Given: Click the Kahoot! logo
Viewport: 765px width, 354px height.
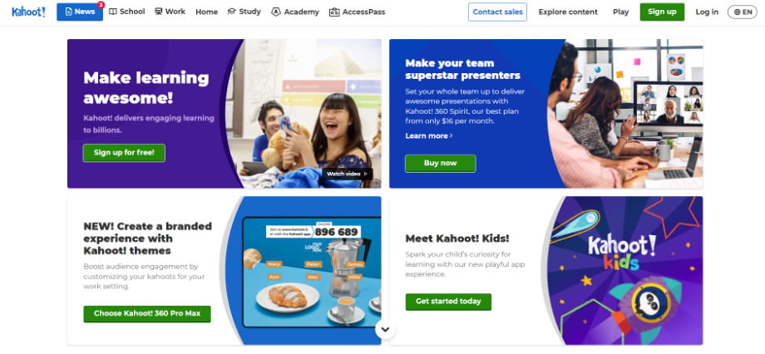Looking at the screenshot, I should pos(28,12).
